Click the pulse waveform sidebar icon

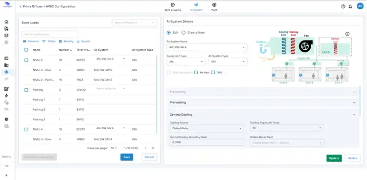coord(6,79)
